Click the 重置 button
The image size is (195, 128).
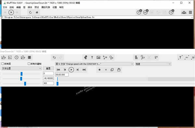[48, 68]
